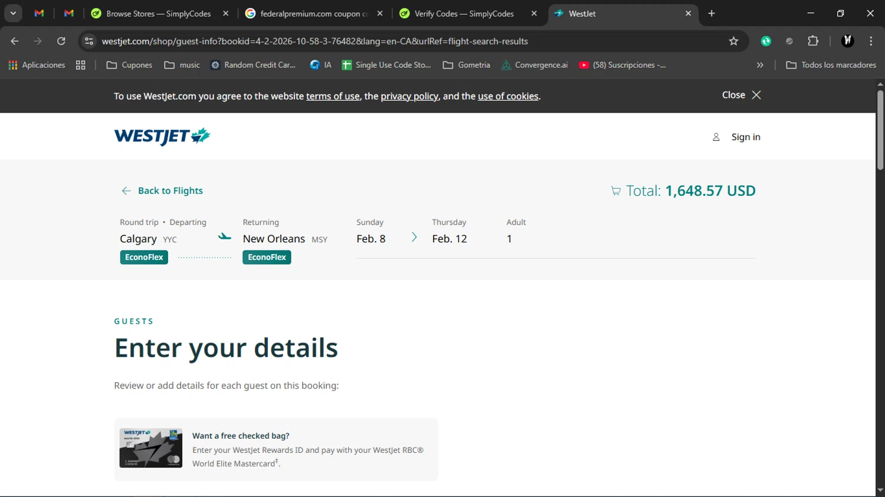885x497 pixels.
Task: Close the Verify Codes tab
Action: (534, 14)
